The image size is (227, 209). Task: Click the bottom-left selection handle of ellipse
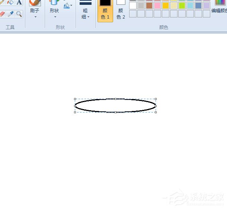75,112
